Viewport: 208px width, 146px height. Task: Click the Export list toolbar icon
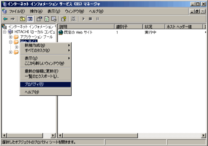click(54, 19)
